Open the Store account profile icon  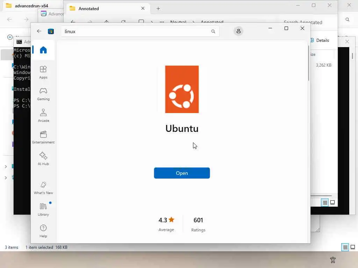coord(238,31)
